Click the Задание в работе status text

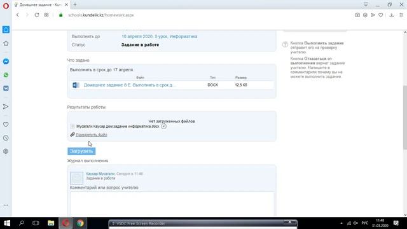140,45
